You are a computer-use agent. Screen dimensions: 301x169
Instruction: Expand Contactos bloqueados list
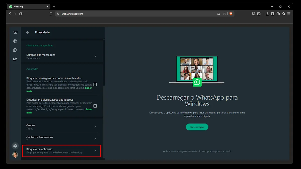point(61,139)
